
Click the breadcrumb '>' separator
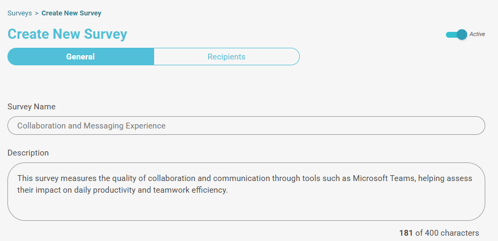[37, 13]
